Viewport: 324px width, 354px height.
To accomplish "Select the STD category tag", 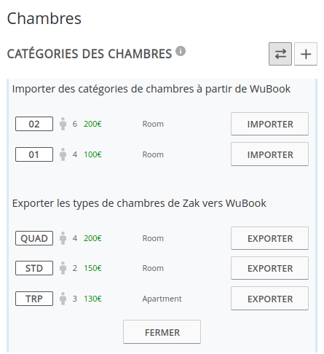I will pyautogui.click(x=34, y=268).
